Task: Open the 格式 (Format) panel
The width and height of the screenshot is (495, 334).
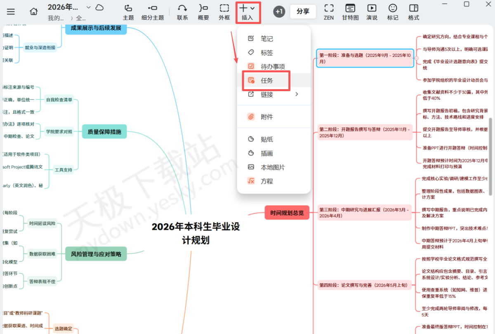Action: pos(413,12)
